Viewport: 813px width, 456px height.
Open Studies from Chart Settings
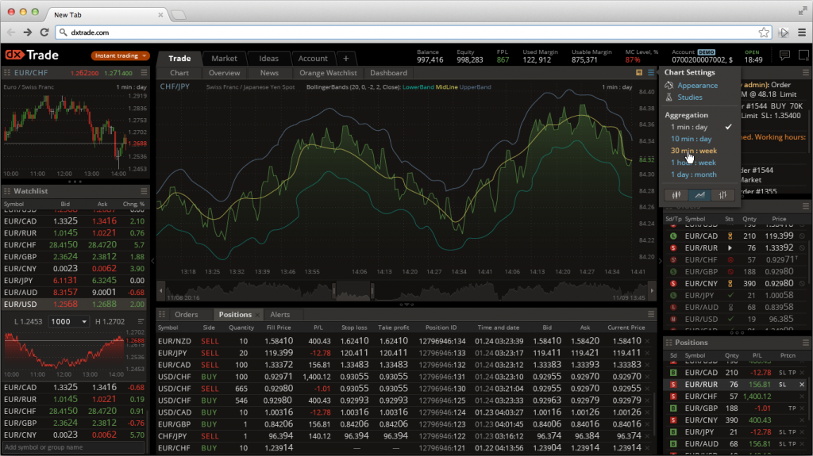[x=690, y=97]
